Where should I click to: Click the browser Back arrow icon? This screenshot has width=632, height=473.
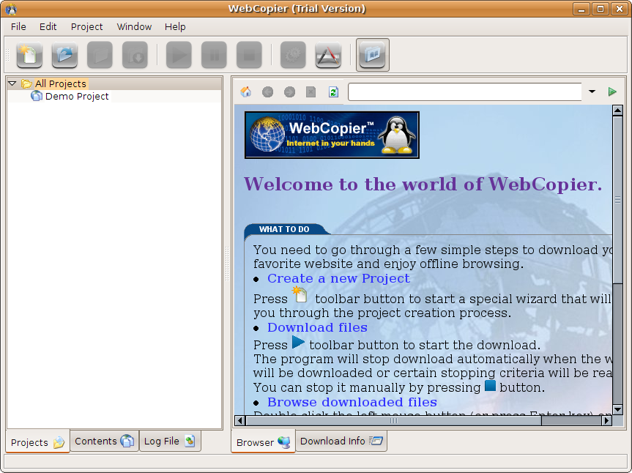pos(267,92)
